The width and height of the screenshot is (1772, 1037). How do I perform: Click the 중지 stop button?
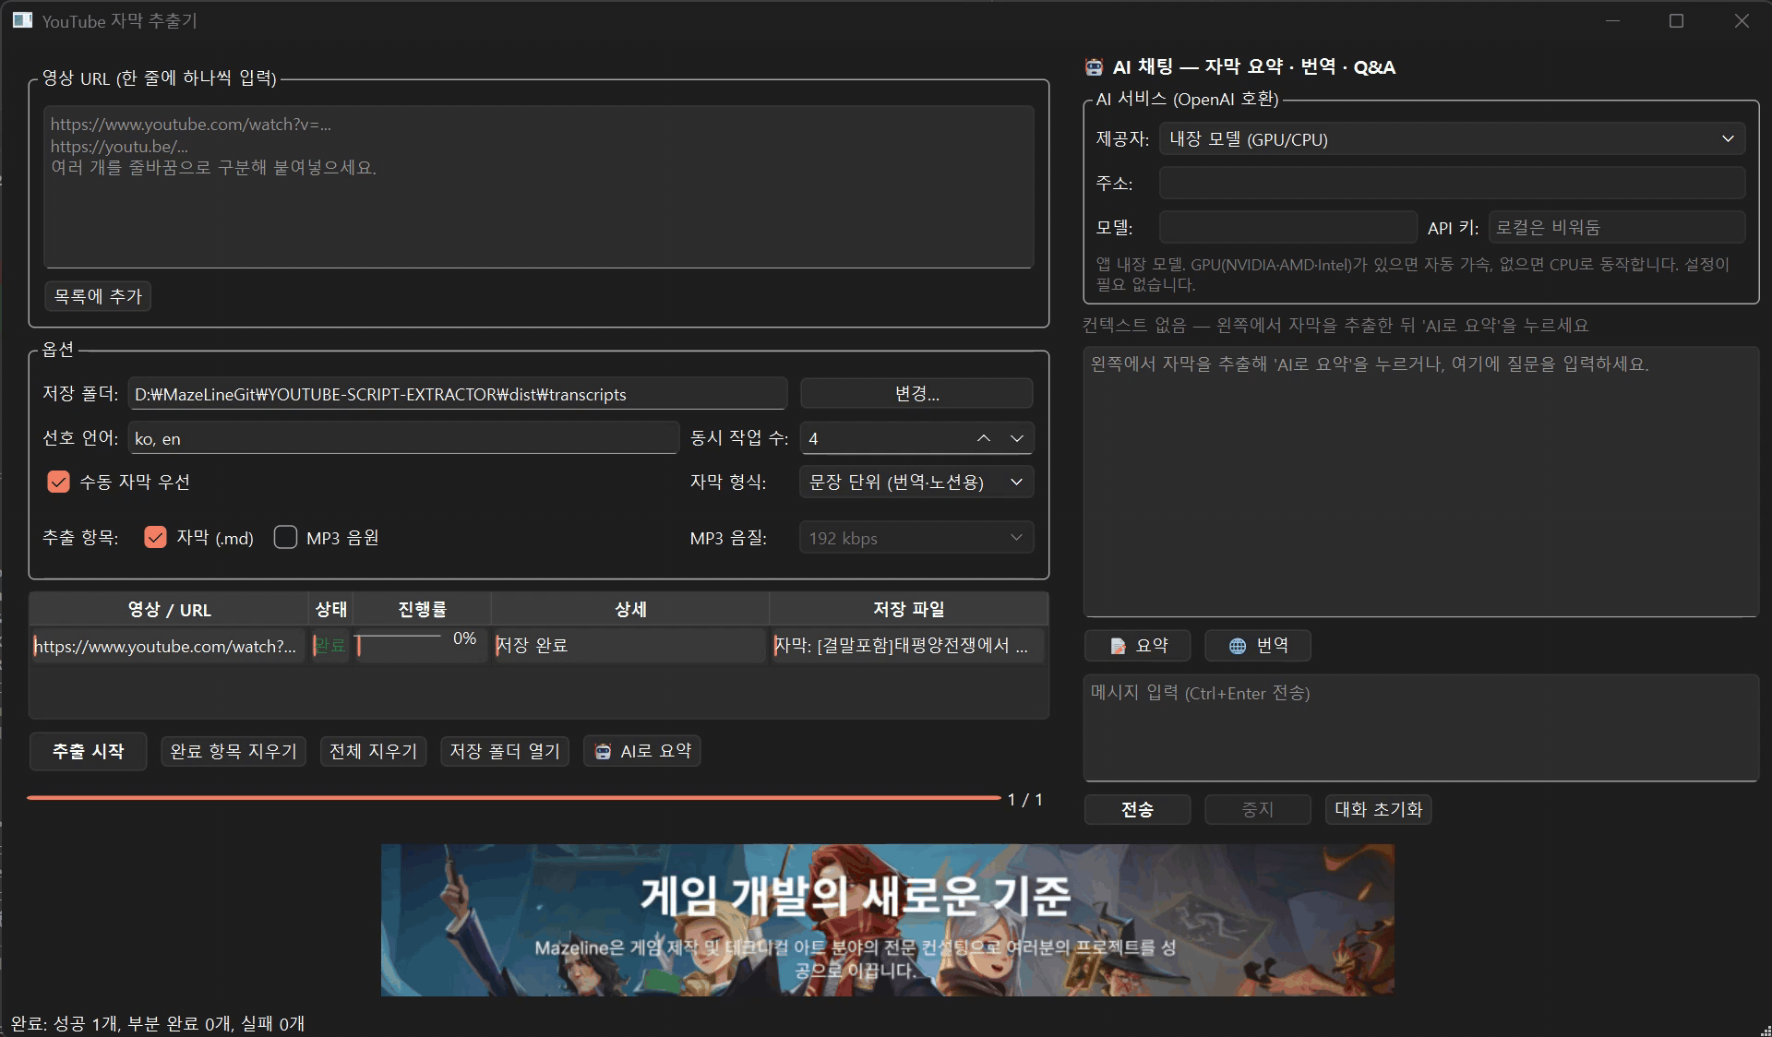coord(1257,809)
